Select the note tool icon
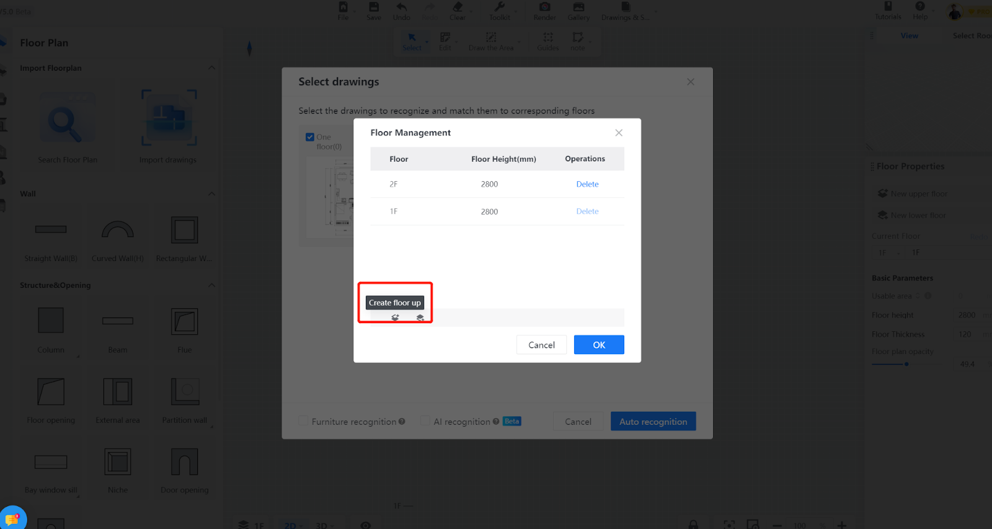 pos(578,37)
